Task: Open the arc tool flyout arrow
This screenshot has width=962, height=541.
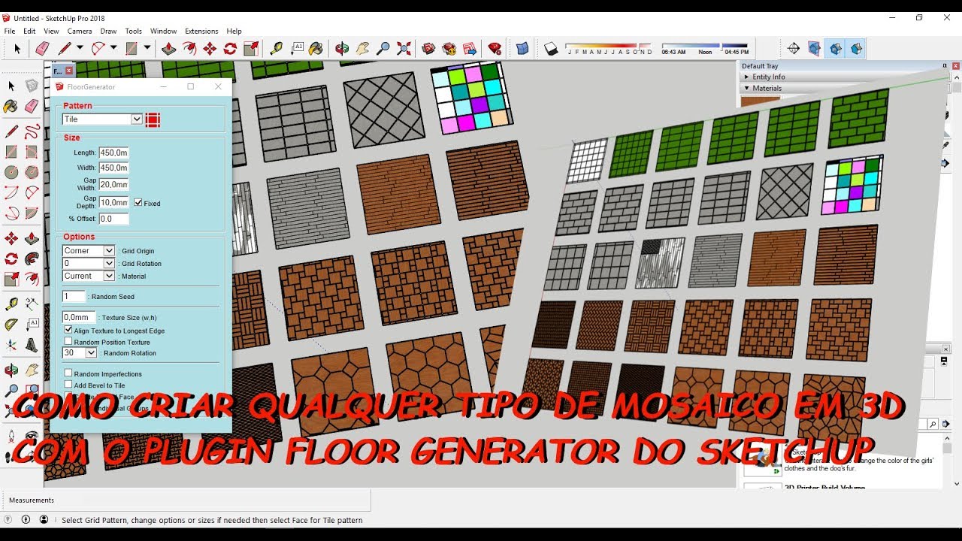Action: pyautogui.click(x=113, y=48)
